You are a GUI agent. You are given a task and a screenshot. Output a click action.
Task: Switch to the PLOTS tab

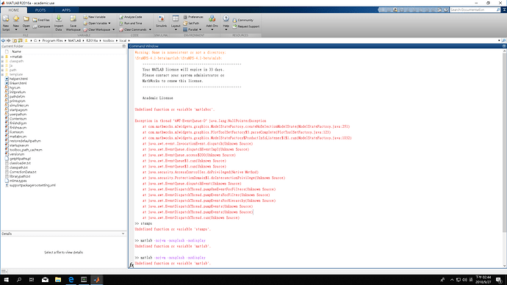40,10
